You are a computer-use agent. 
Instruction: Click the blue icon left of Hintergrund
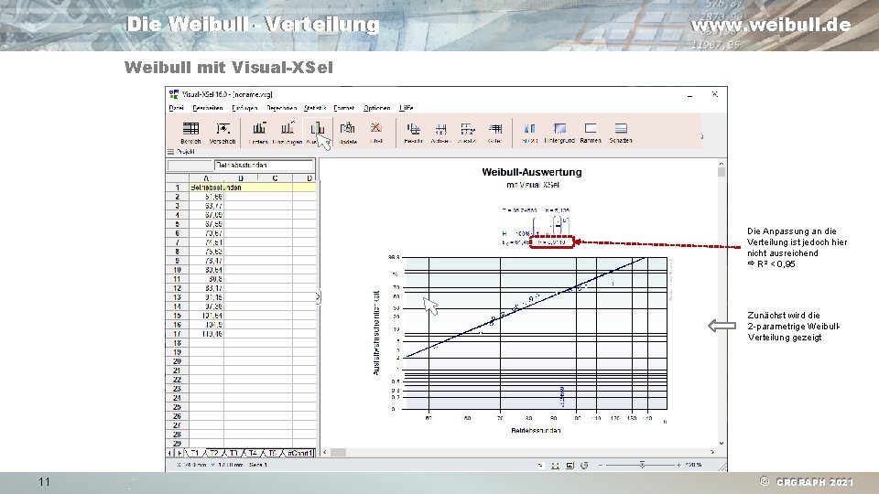[529, 129]
